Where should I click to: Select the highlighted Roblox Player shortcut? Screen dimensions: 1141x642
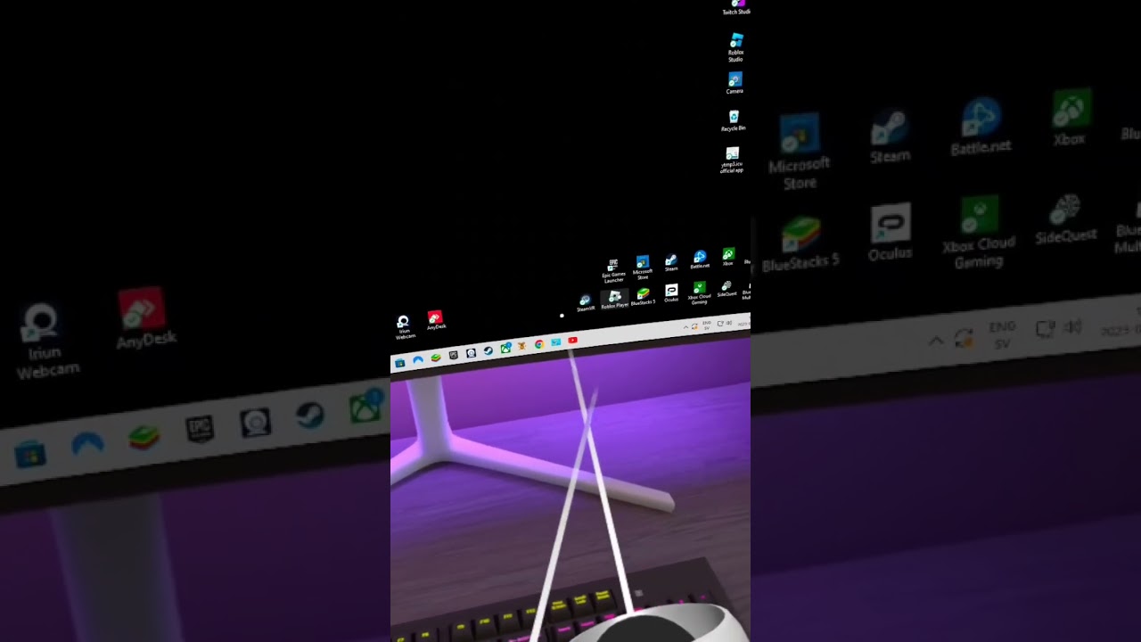(614, 300)
